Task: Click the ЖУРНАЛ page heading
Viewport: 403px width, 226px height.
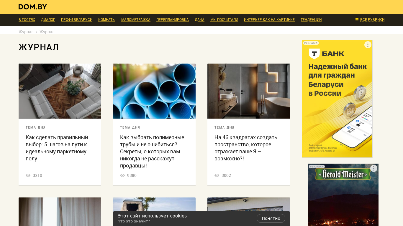Action: click(x=39, y=47)
